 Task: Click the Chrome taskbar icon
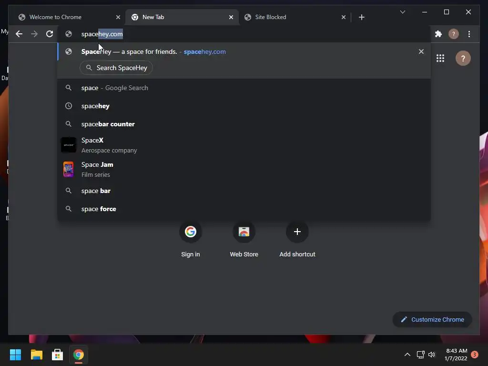coord(79,355)
